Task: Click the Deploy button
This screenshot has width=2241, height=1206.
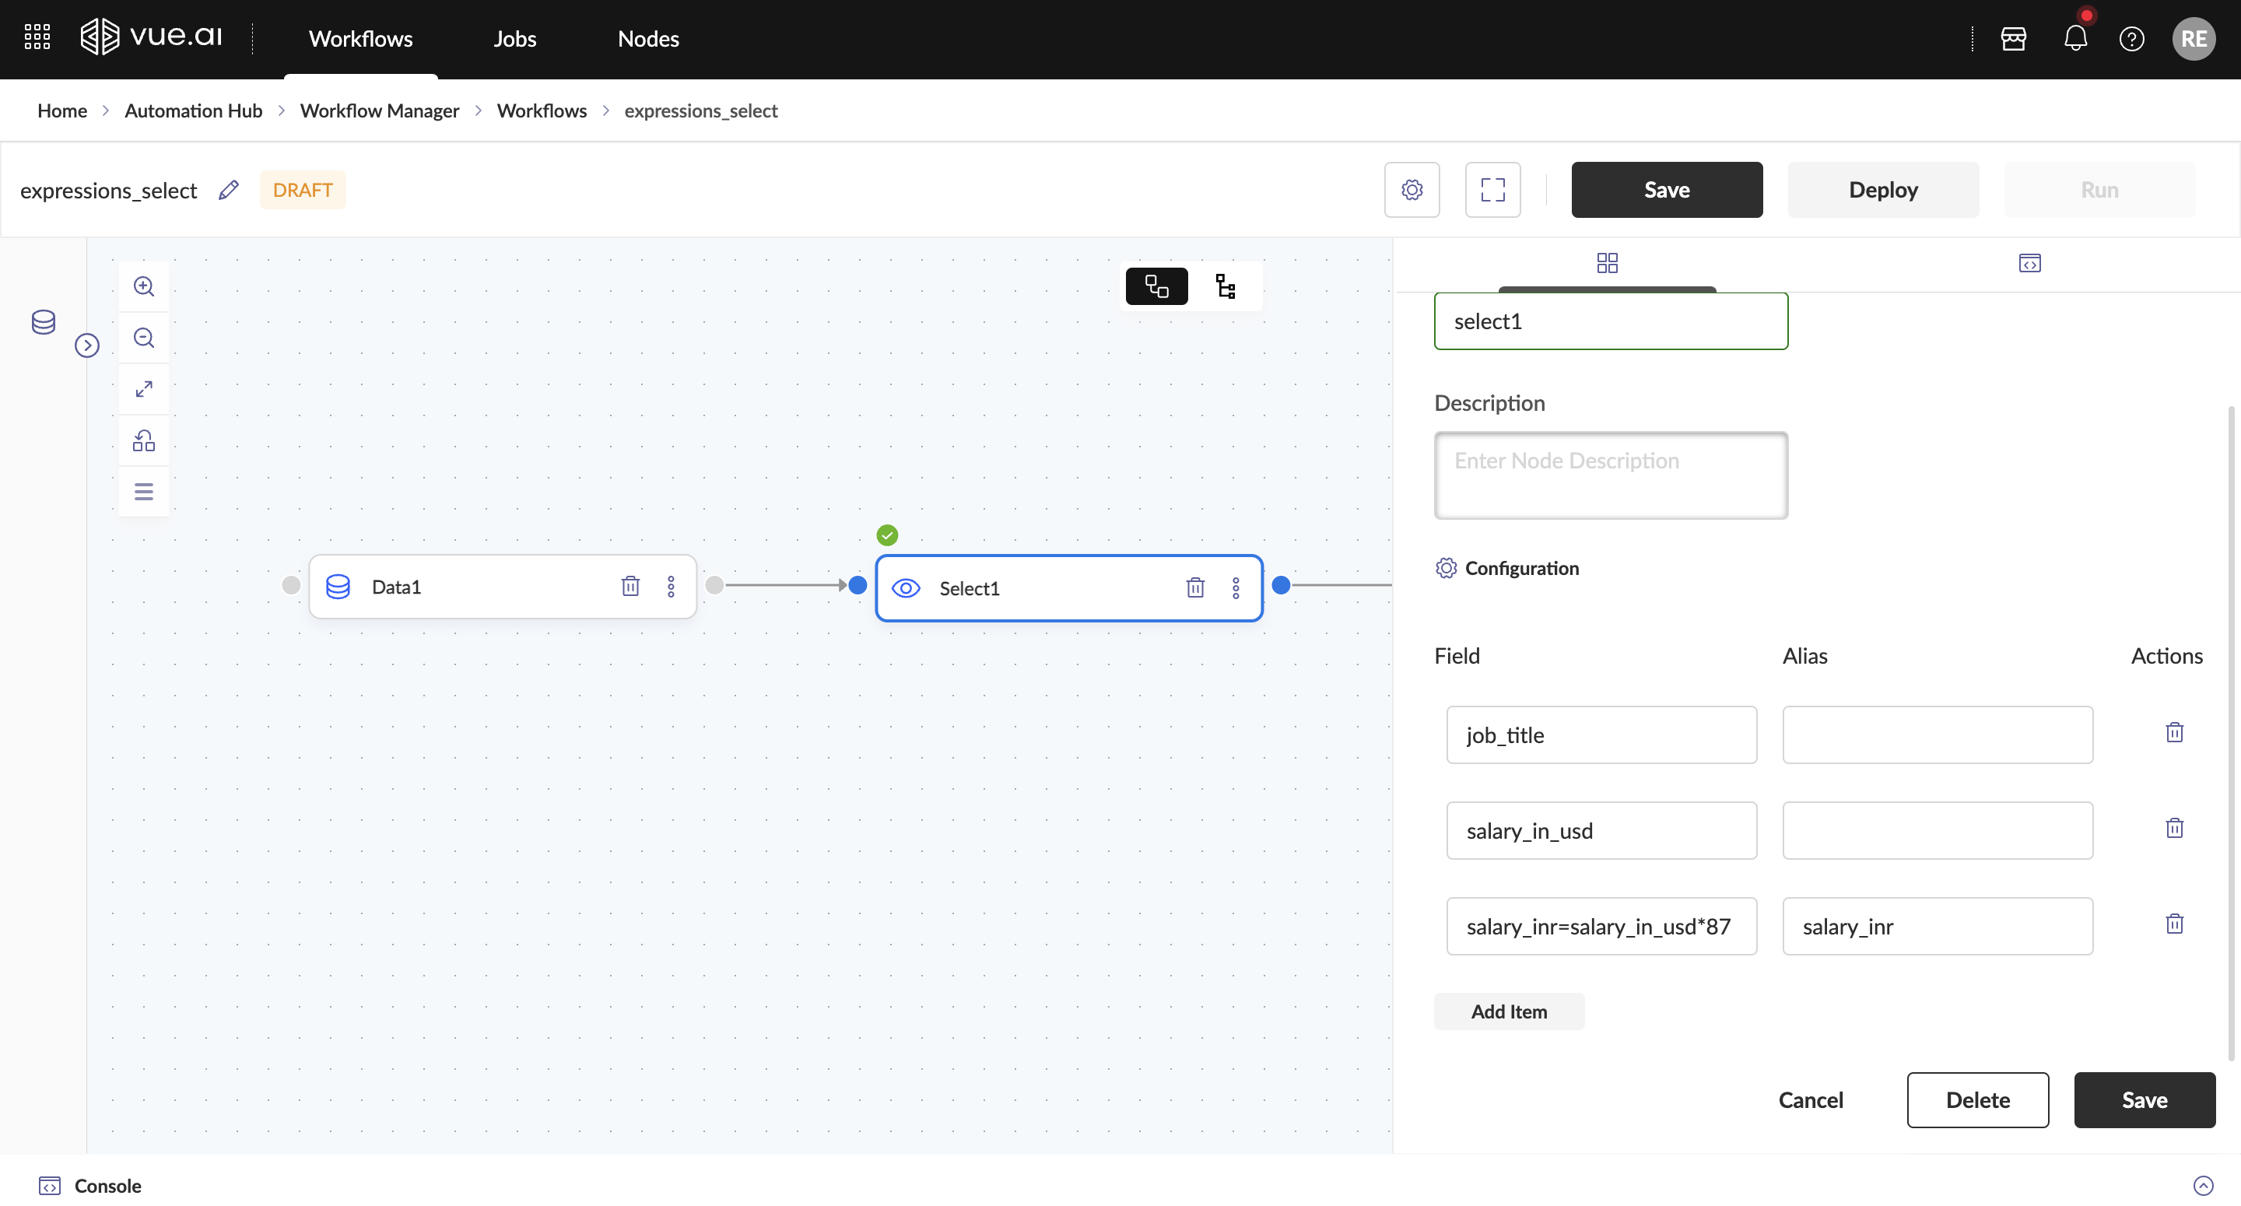Action: pos(1882,190)
